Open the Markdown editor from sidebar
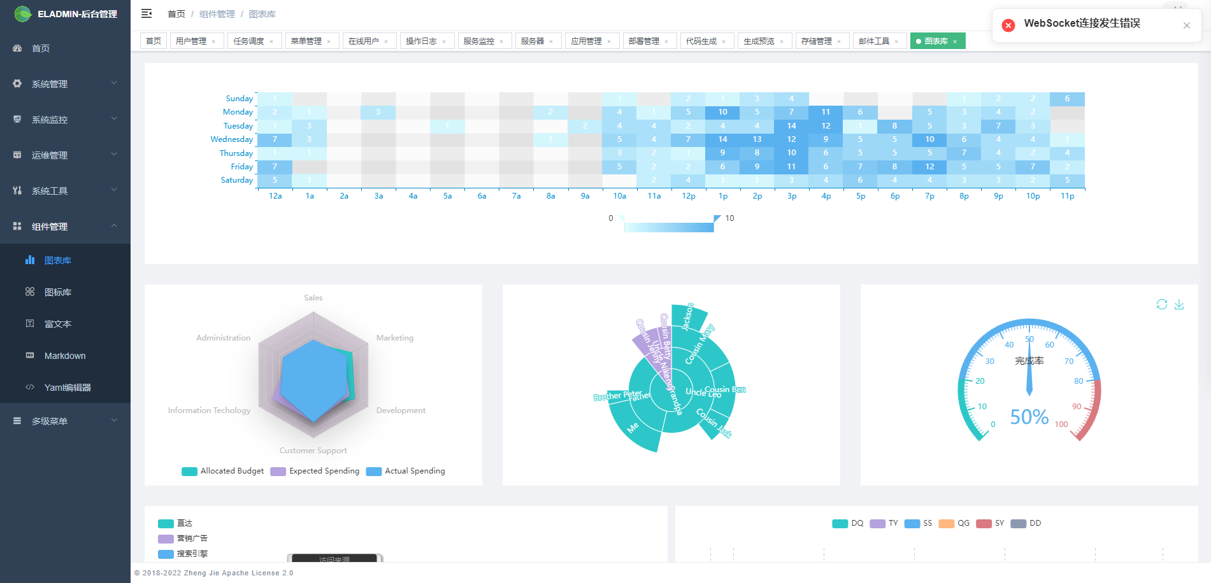1211x583 pixels. click(x=64, y=355)
